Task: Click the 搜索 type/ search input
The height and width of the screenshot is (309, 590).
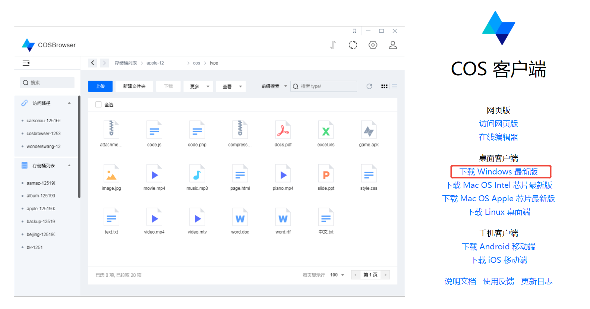Action: pyautogui.click(x=324, y=86)
